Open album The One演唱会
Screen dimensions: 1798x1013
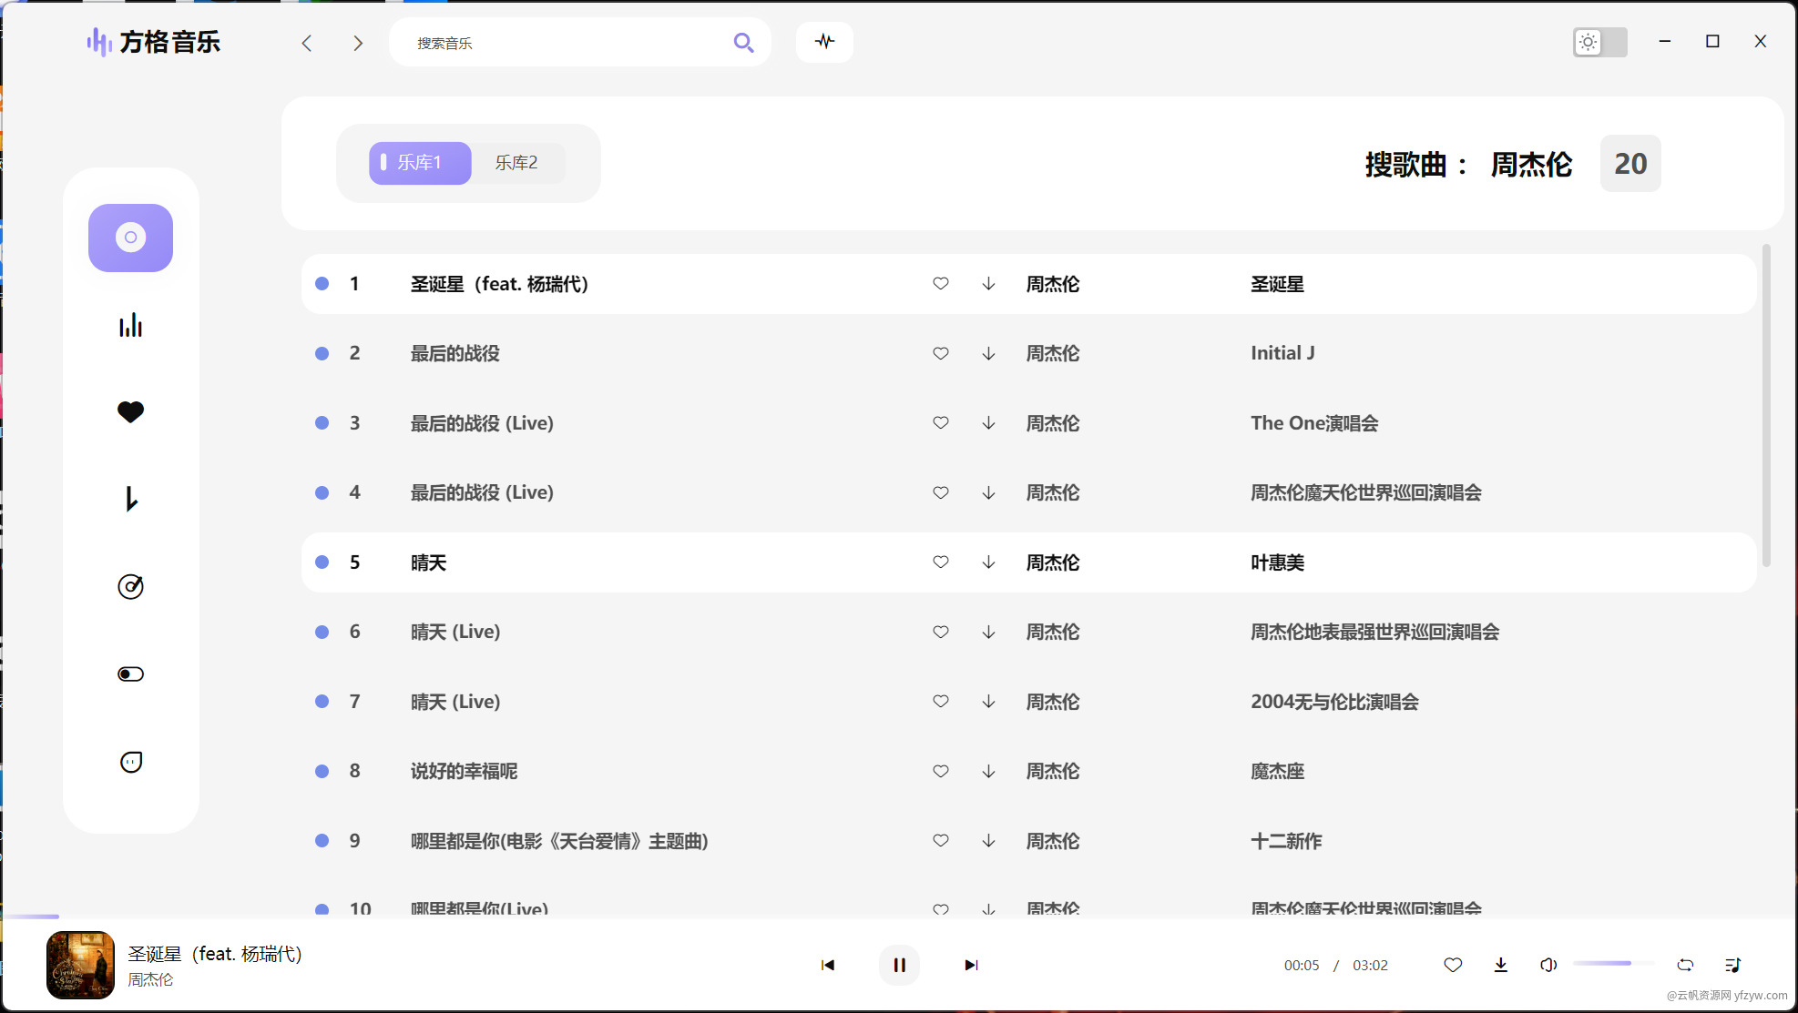point(1314,423)
